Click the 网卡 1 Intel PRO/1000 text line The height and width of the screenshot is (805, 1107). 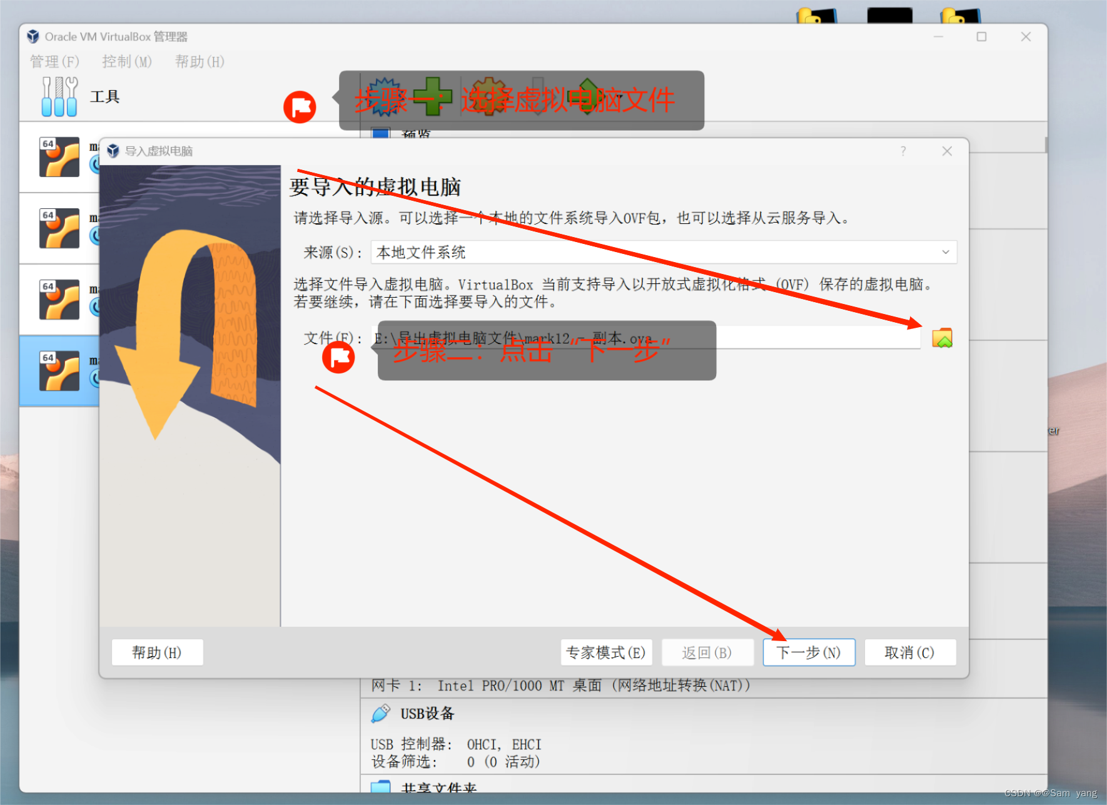pos(560,686)
